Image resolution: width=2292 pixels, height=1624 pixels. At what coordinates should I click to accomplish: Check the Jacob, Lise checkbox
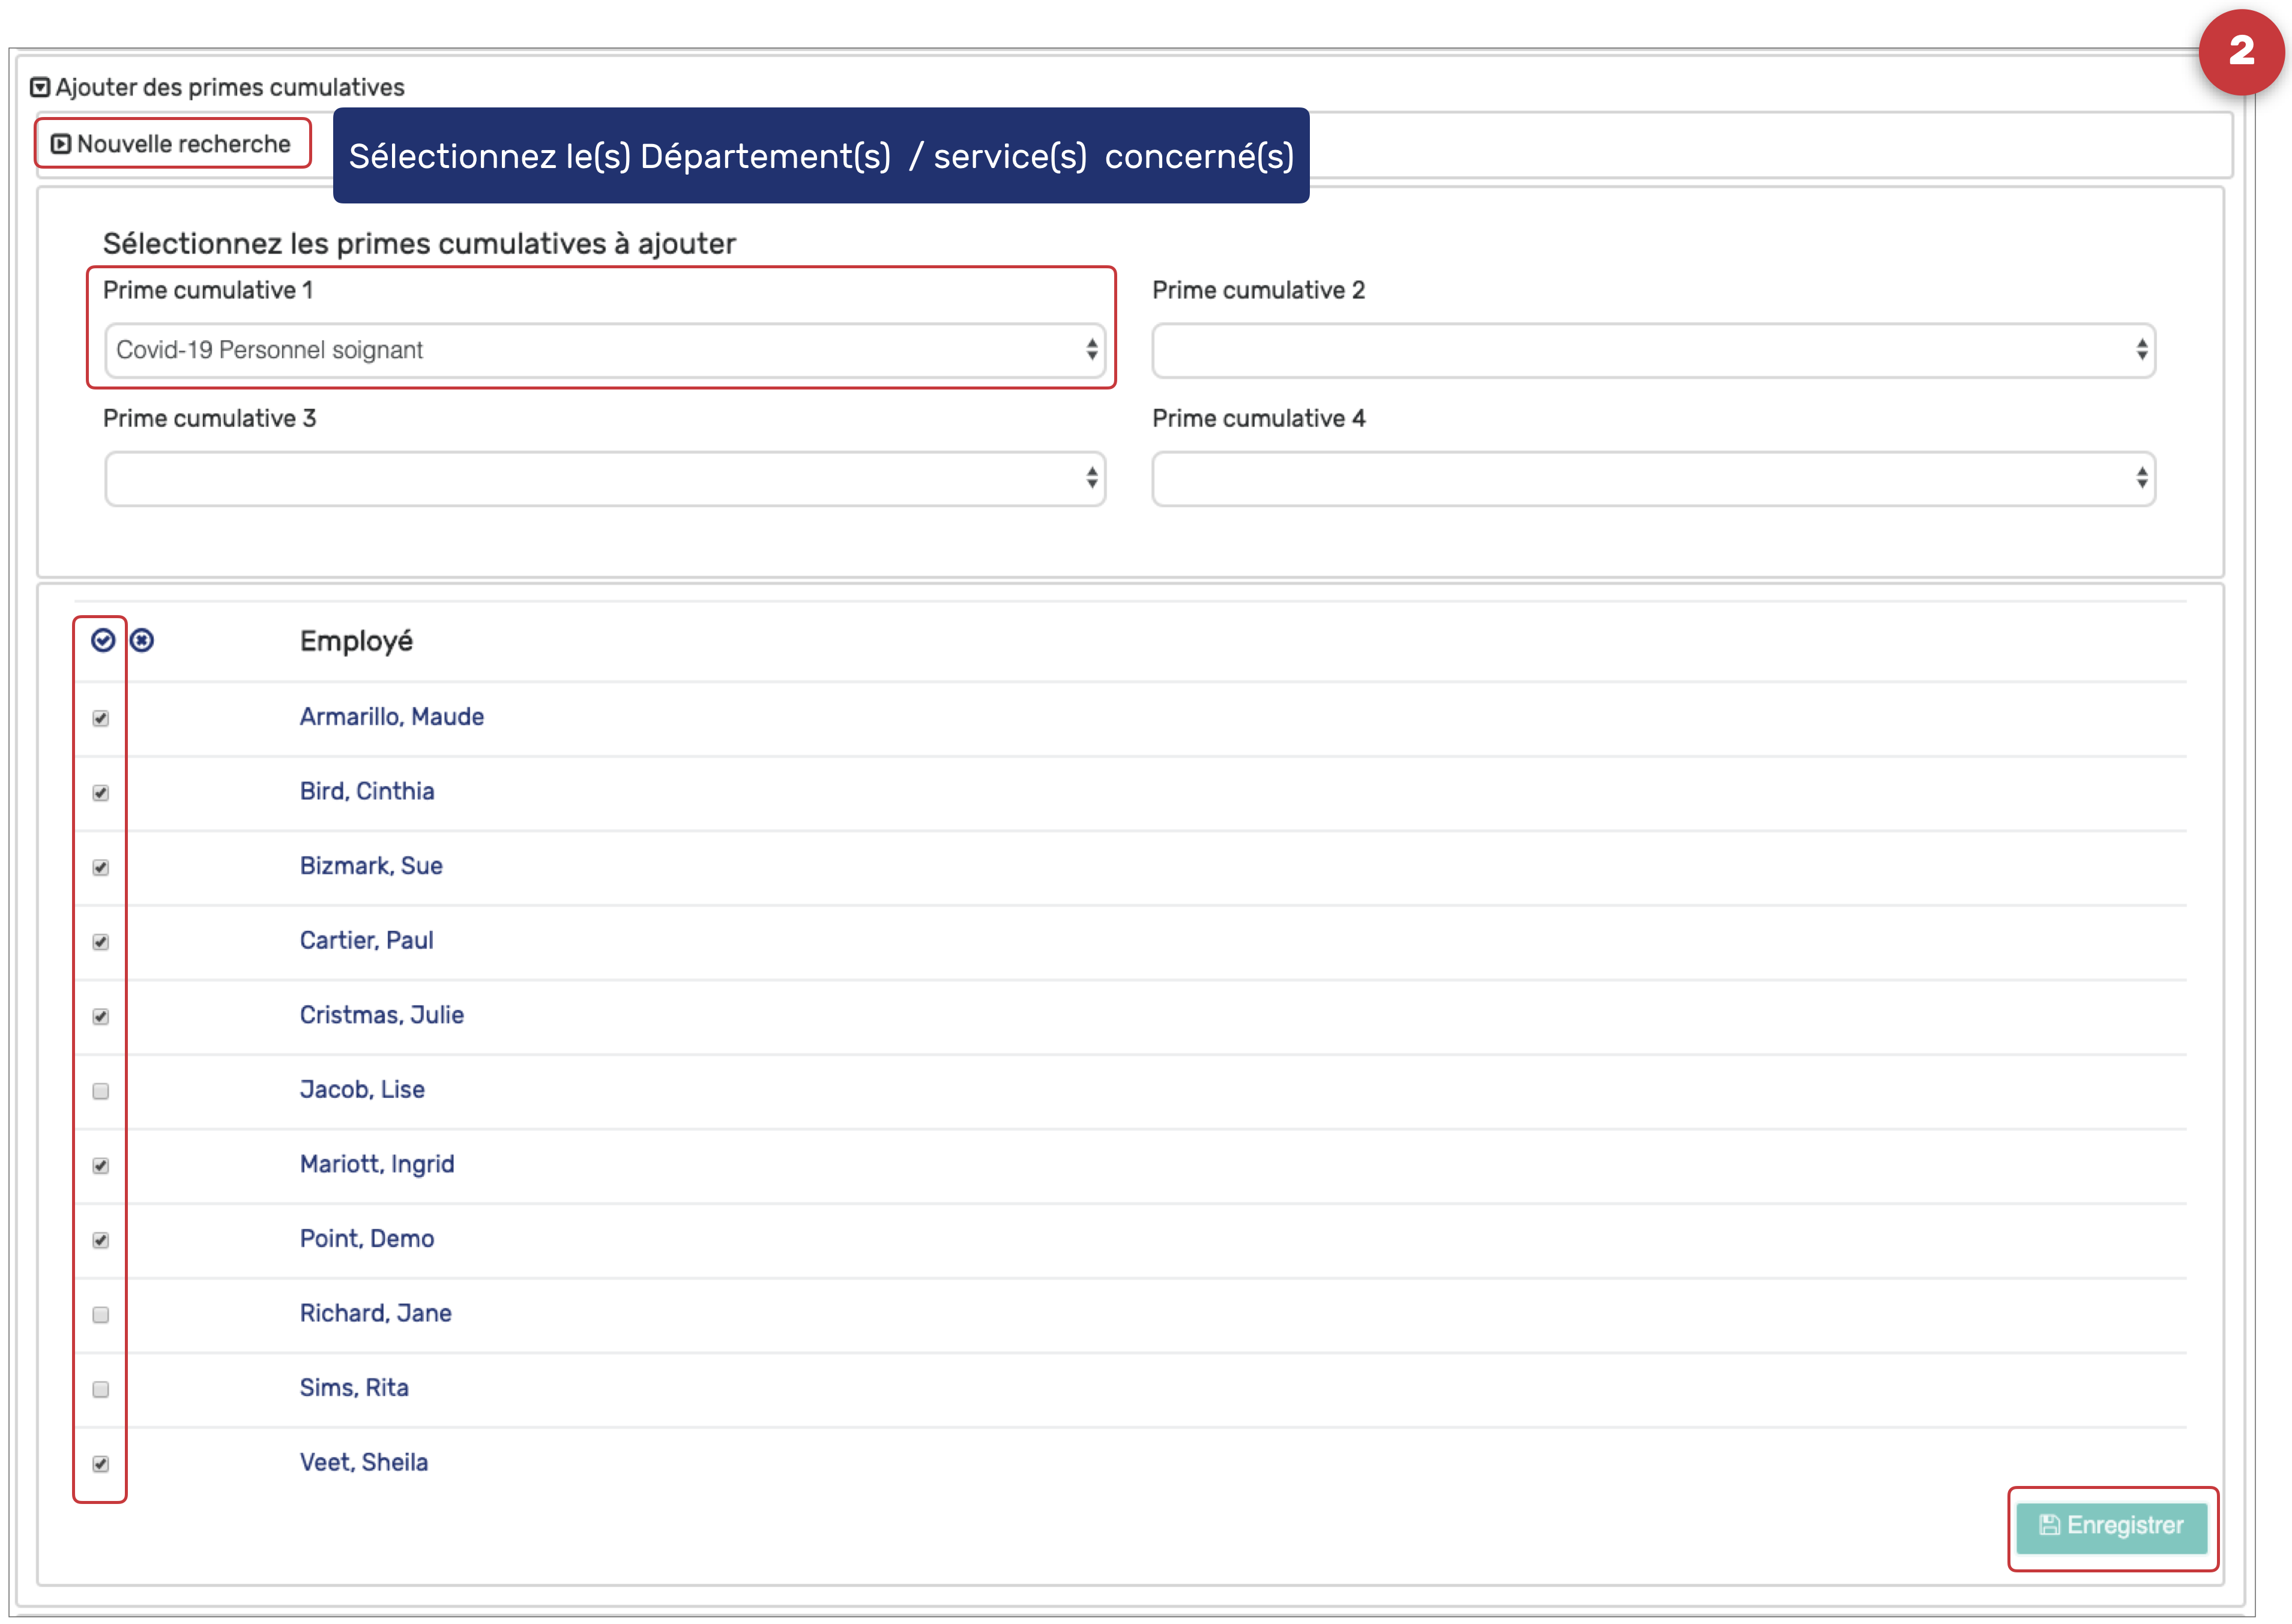click(101, 1091)
